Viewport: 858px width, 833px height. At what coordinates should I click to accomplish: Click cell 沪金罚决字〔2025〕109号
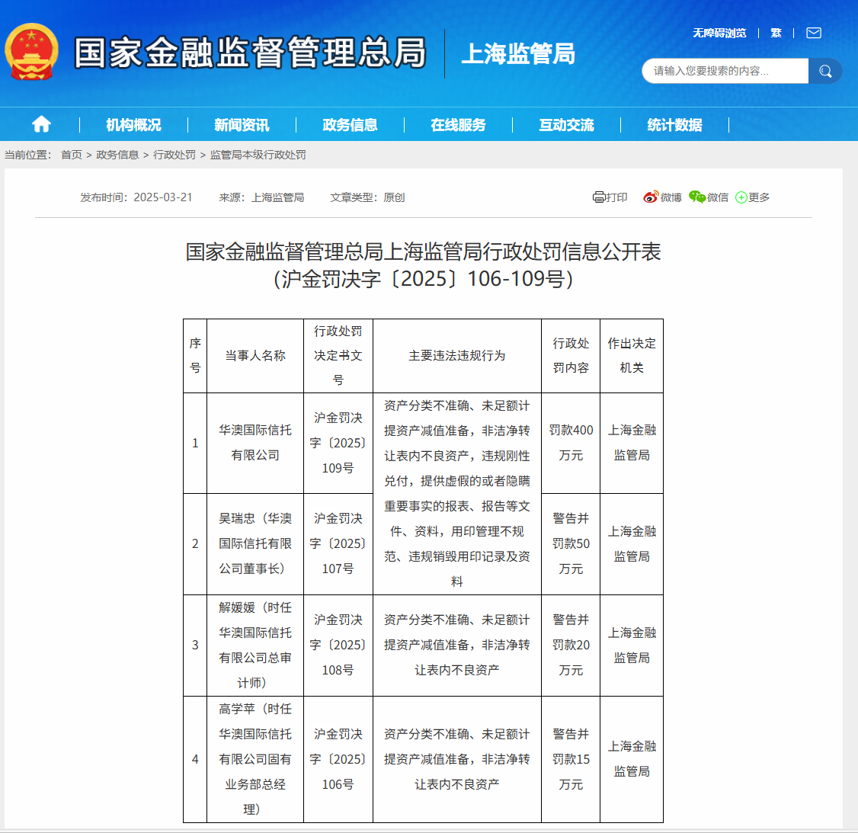tap(338, 443)
